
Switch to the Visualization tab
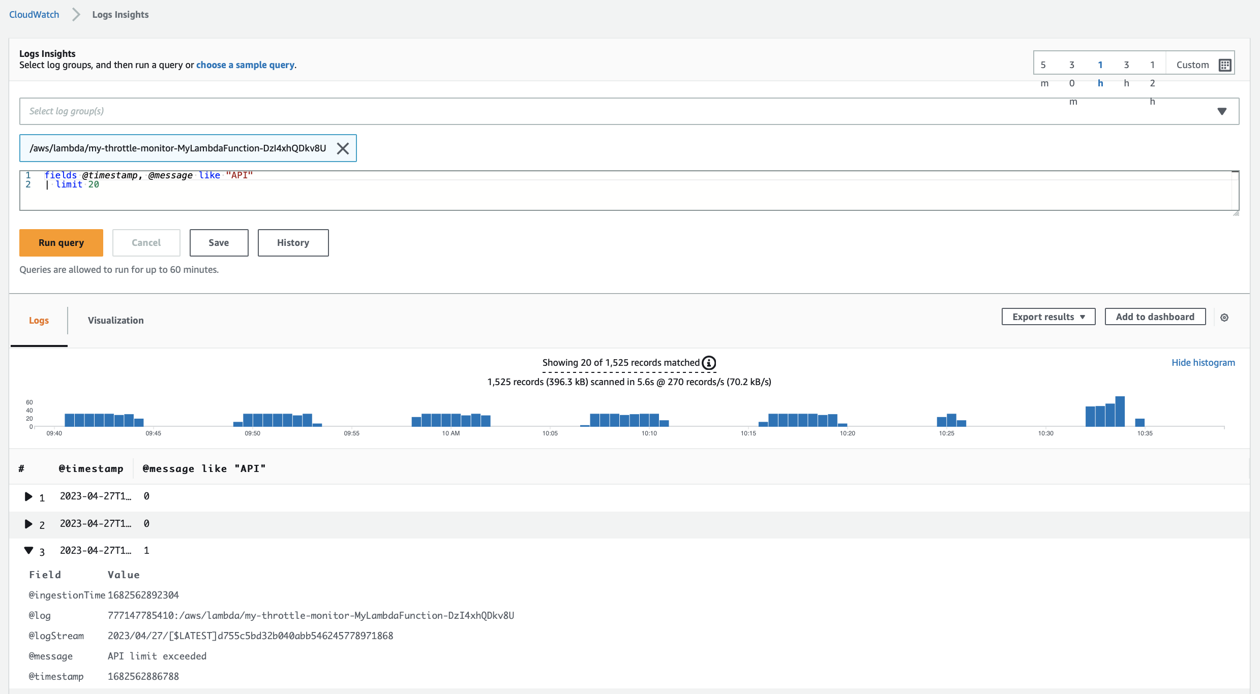(x=115, y=320)
